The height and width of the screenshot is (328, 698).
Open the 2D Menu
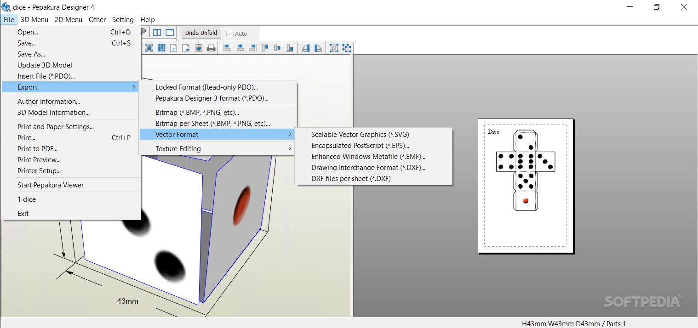click(x=69, y=19)
